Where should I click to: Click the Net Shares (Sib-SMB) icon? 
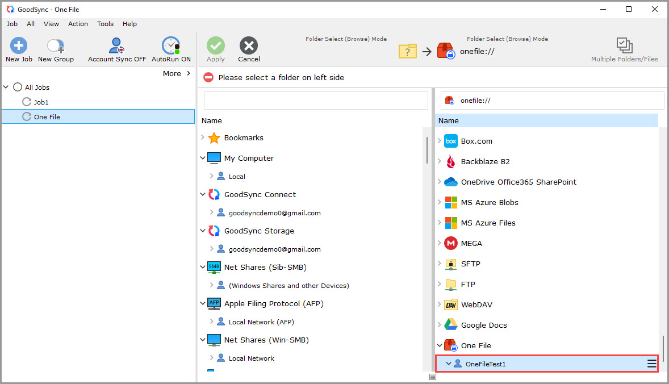coord(214,267)
